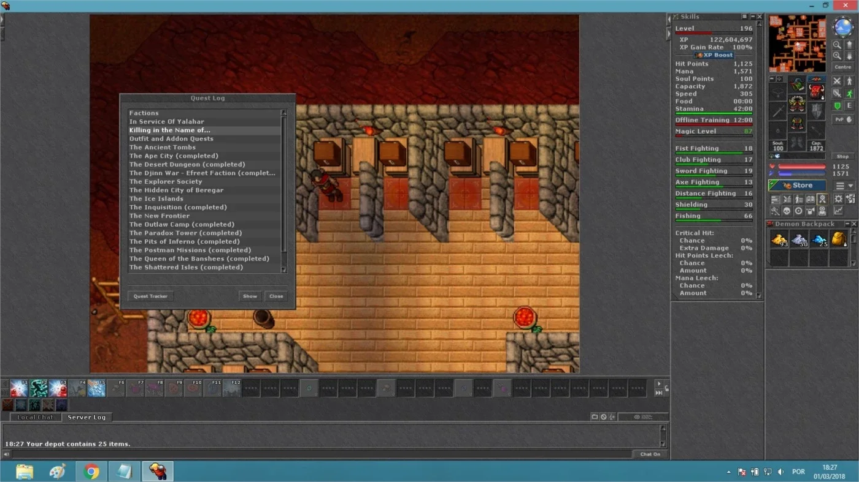
Task: Click ignore icon above chat
Action: click(604, 416)
